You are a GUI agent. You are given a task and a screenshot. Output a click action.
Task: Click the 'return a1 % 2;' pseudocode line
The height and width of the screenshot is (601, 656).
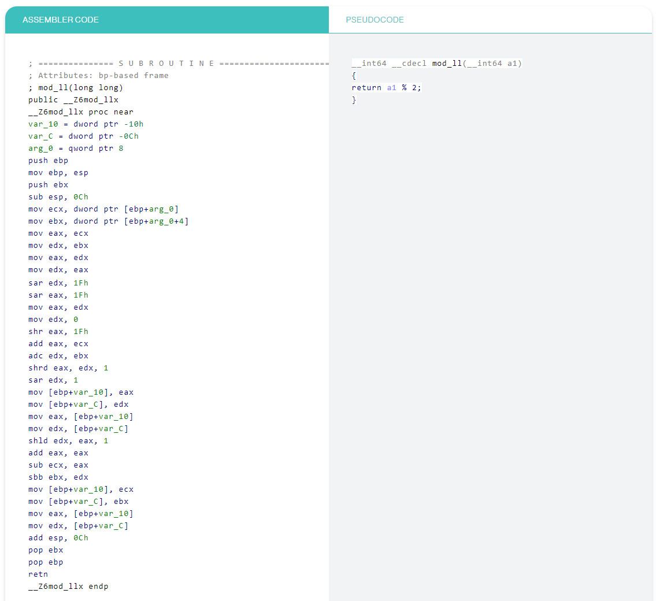pyautogui.click(x=386, y=88)
